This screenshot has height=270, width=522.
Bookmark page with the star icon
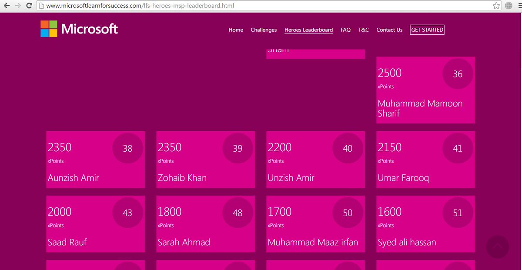point(496,6)
